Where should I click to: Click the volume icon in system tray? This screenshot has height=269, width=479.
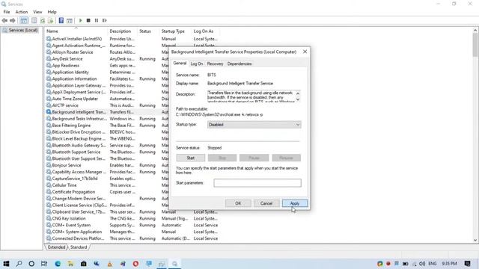click(422, 264)
